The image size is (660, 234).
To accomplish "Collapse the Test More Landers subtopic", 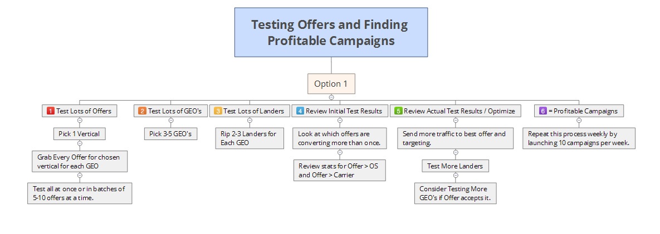I will (x=456, y=175).
